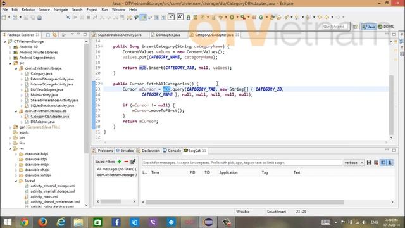Collapse the src folder node
405x228 pixels.
10,63
